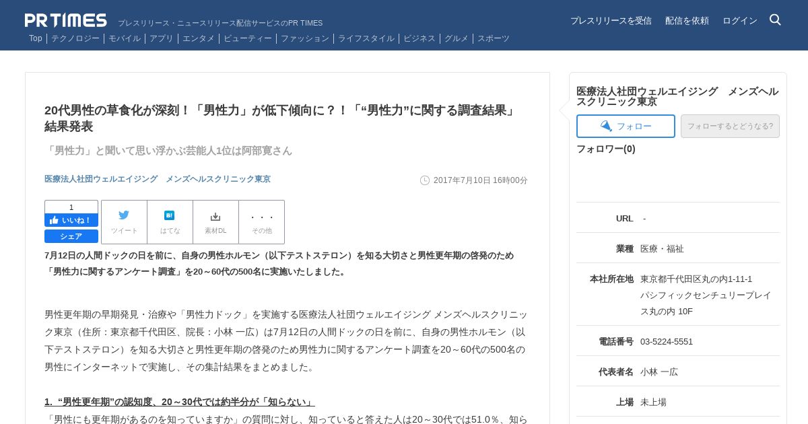
Task: Open フォローするとどうなる? explanation
Action: pyautogui.click(x=730, y=126)
